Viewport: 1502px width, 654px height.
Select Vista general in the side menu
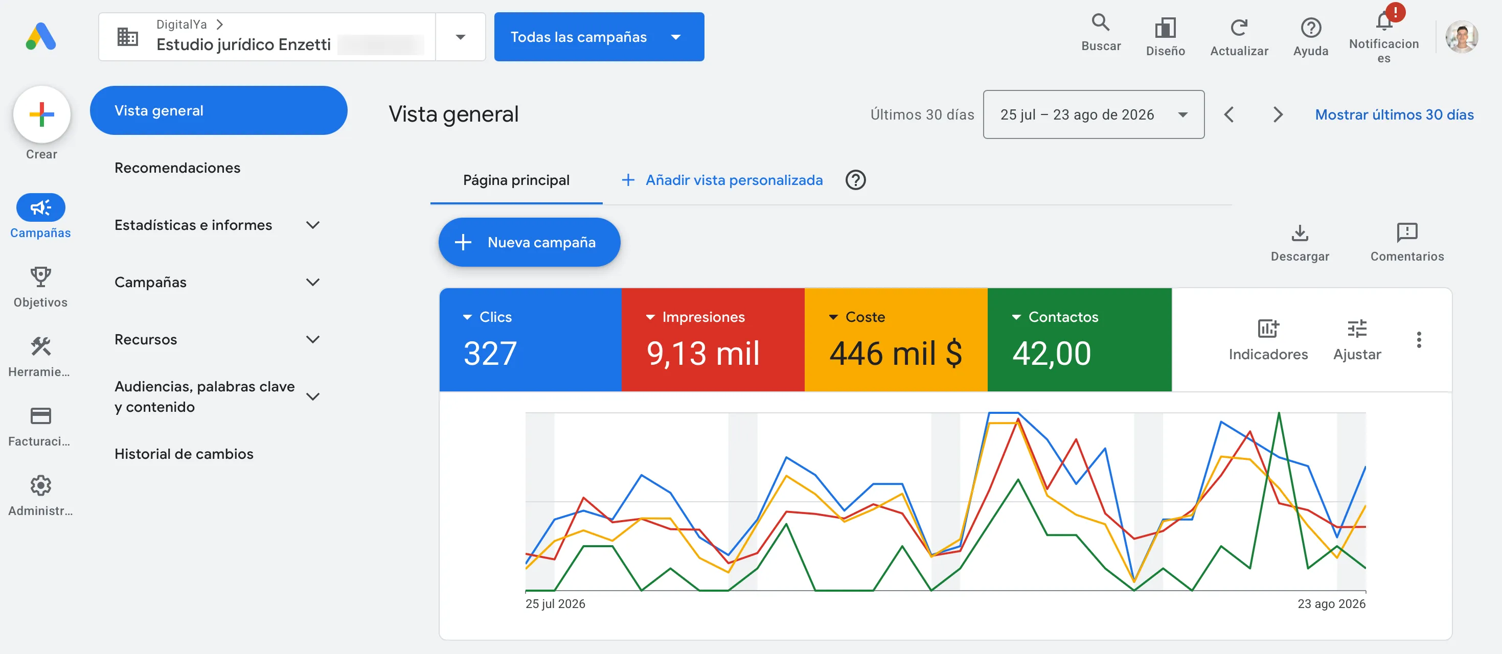(x=218, y=110)
